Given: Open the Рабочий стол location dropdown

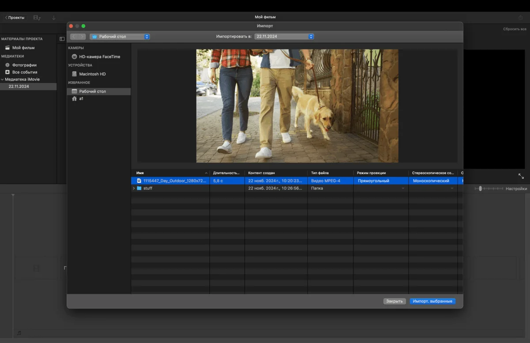Looking at the screenshot, I should pos(120,37).
